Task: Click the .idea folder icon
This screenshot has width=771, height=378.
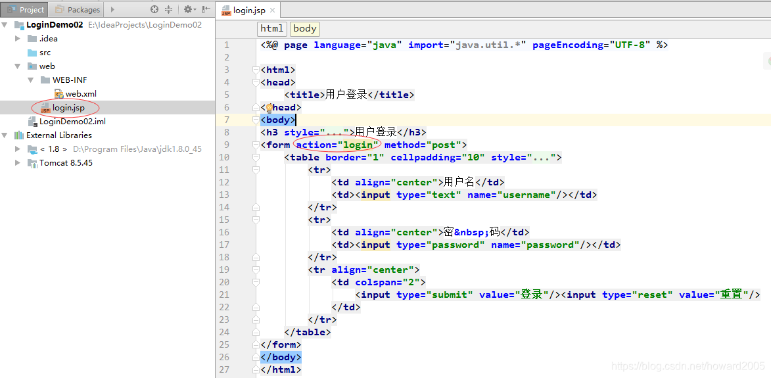Action: [32, 39]
